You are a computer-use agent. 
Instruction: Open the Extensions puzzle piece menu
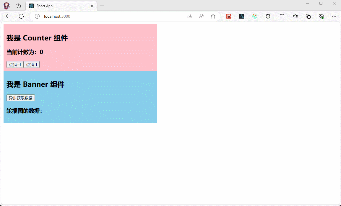[268, 16]
